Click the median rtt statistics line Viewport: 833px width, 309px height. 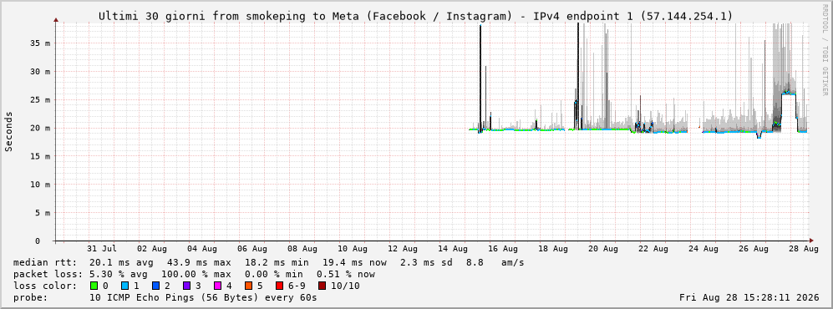pyautogui.click(x=268, y=263)
